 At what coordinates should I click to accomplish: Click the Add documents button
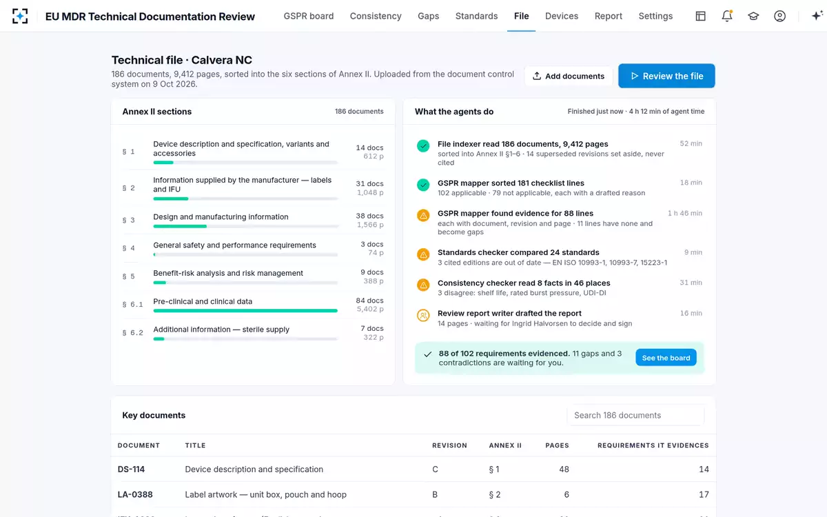(569, 76)
